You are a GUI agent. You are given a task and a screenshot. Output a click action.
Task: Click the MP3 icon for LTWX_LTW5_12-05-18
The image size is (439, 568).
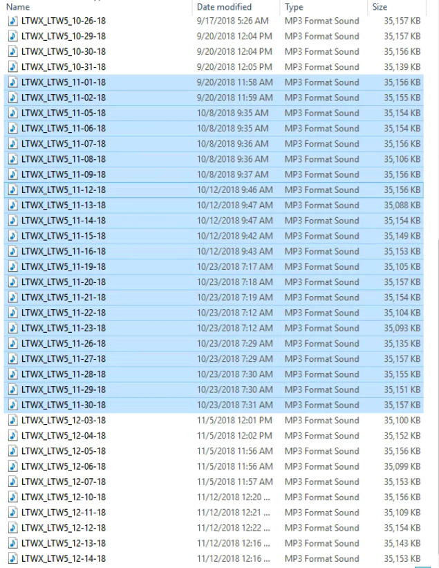(13, 451)
